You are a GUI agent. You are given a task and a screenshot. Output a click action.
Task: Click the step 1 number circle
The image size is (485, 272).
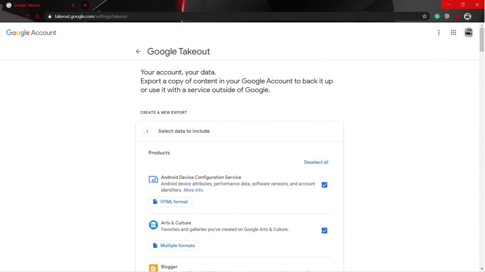[147, 132]
